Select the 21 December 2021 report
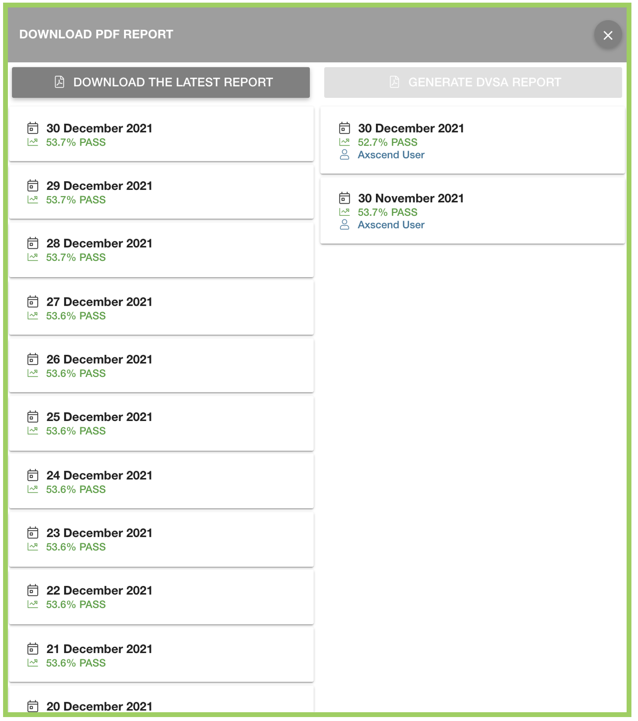The image size is (638, 721). pos(161,655)
